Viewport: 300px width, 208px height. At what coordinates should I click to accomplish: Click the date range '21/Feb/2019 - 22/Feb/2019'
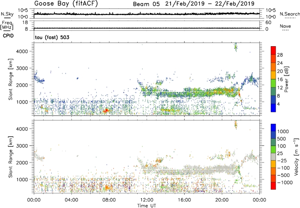click(x=210, y=4)
